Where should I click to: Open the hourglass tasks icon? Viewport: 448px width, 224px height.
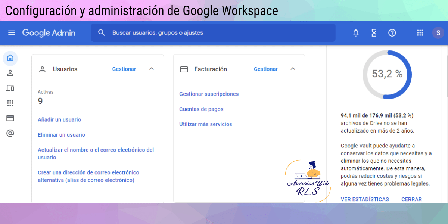(374, 33)
